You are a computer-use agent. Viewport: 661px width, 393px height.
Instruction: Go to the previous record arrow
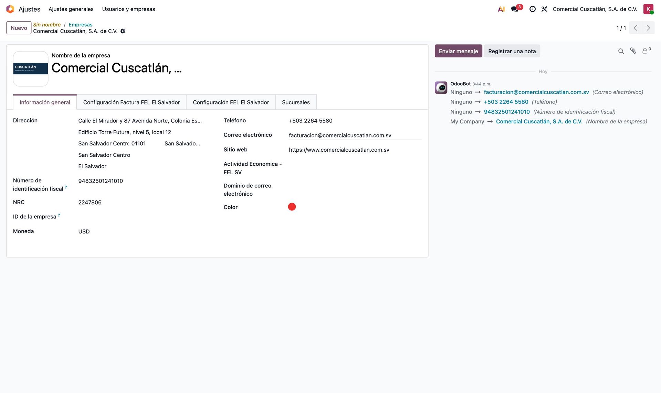click(636, 28)
